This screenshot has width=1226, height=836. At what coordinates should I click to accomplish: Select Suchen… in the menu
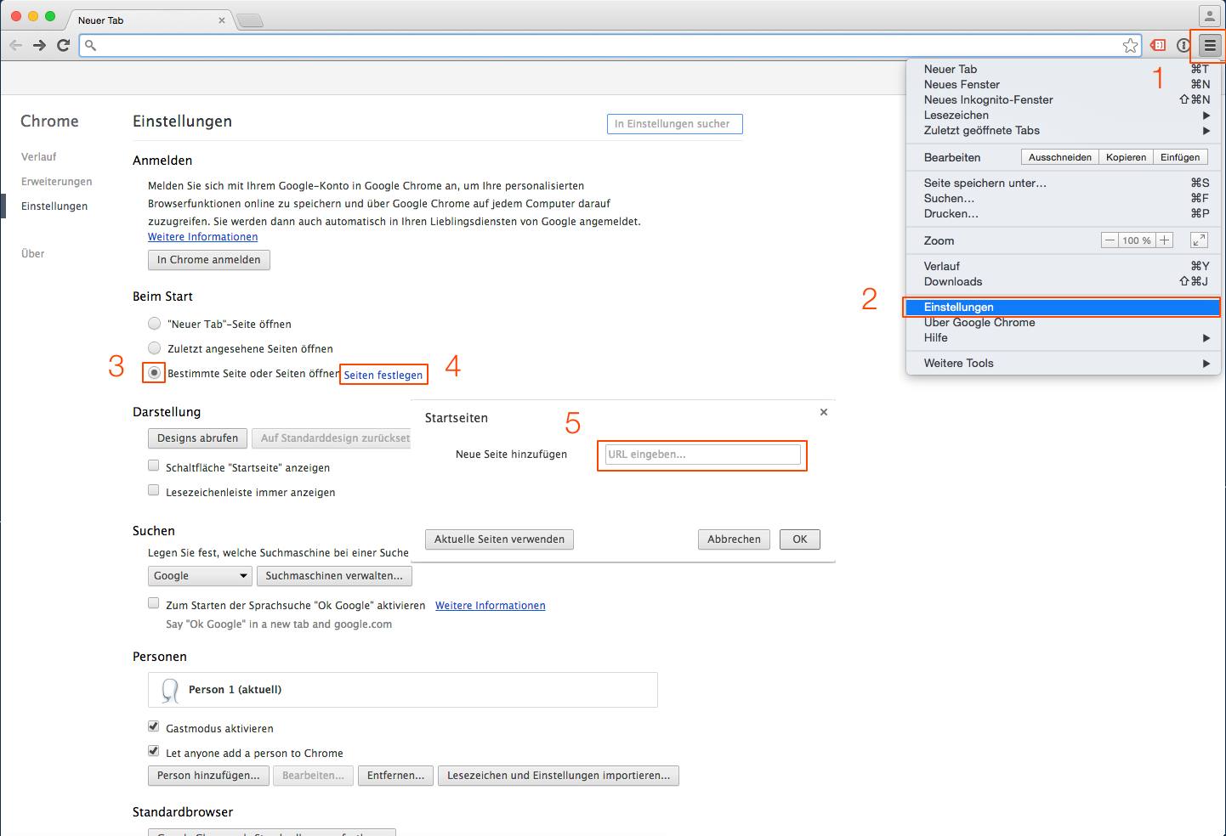(x=1064, y=199)
